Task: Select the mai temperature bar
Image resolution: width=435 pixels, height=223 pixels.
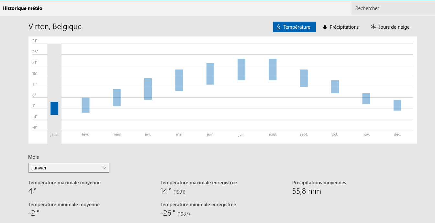Action: pos(179,80)
